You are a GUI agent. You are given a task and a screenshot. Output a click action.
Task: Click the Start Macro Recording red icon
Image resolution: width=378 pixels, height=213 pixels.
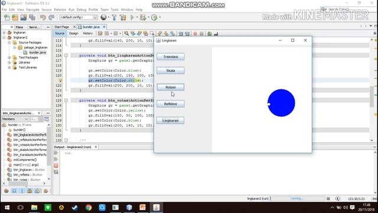point(195,34)
